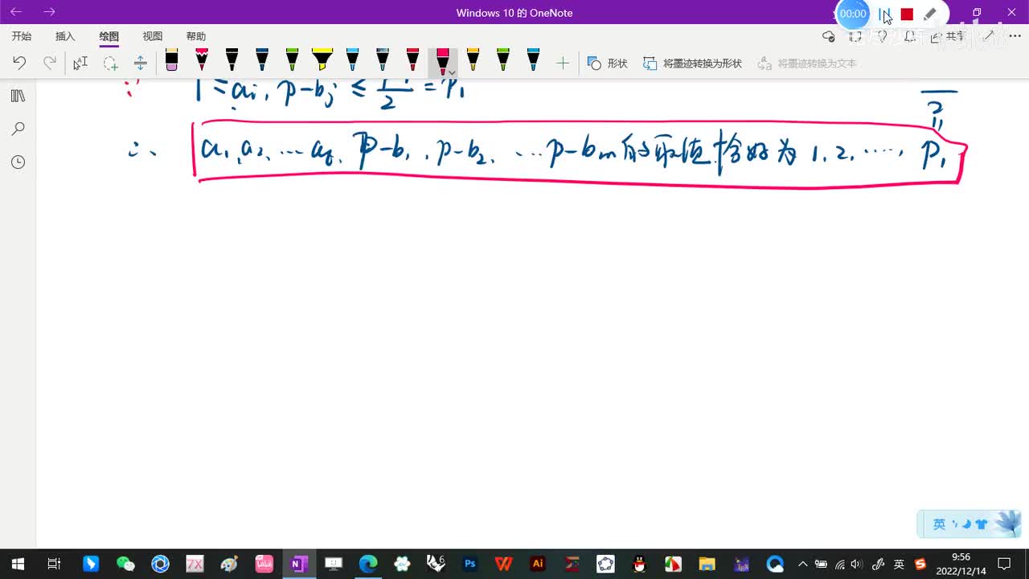Enter full screen mode arrow icon

pos(990,36)
